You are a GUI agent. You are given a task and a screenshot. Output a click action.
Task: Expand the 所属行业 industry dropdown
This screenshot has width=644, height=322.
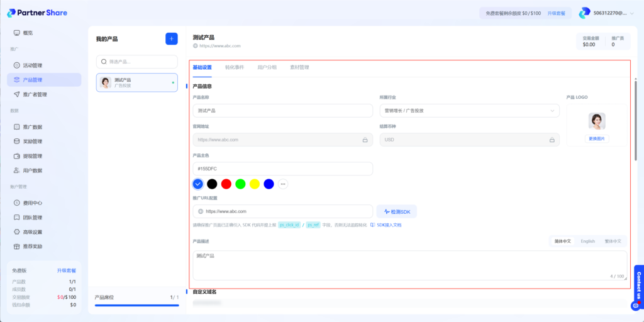[x=469, y=111]
